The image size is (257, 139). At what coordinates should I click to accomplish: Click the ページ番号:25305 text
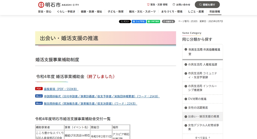pos(188,21)
